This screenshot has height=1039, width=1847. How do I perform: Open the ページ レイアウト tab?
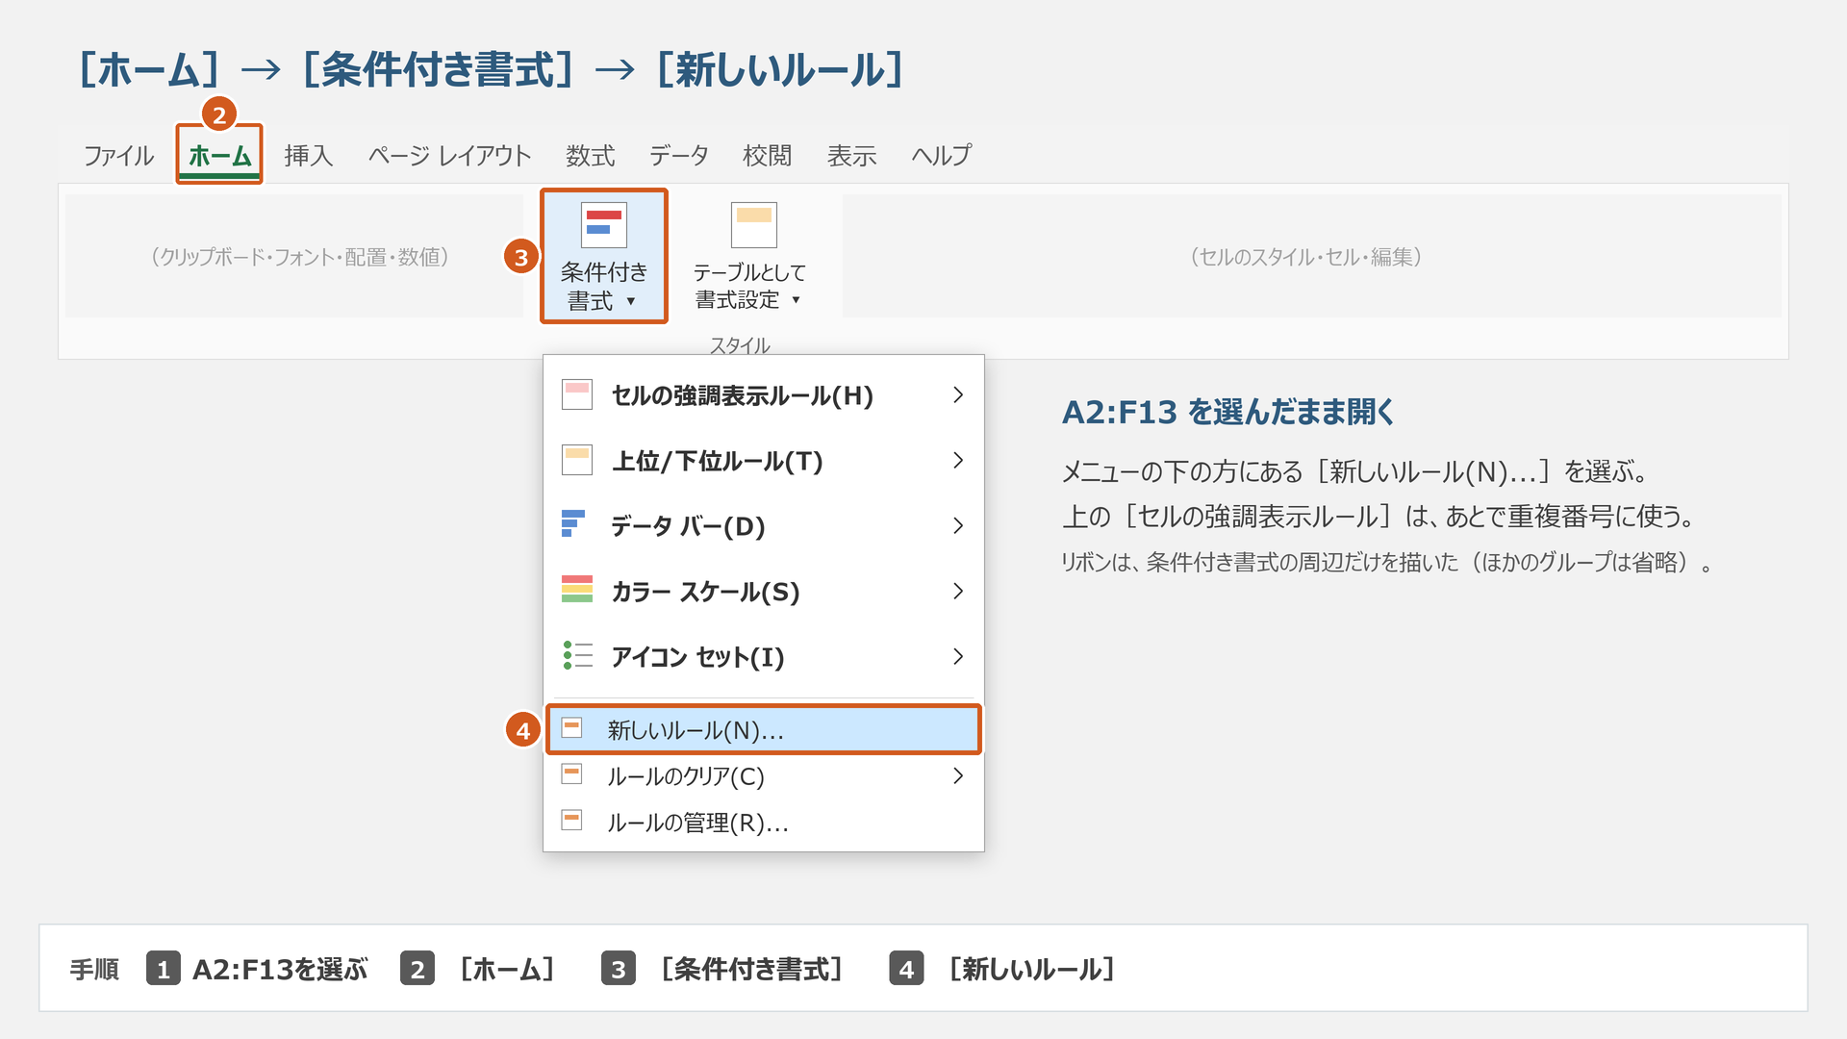449,156
